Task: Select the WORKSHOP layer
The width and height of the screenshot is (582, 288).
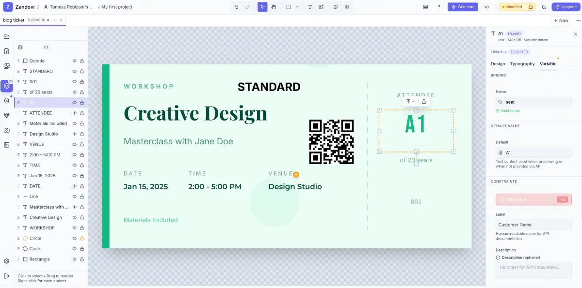Action: coord(51,227)
